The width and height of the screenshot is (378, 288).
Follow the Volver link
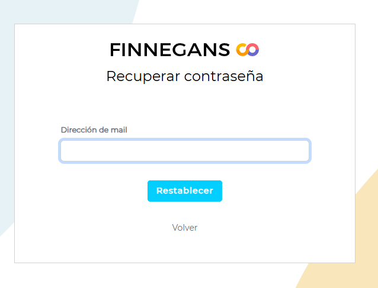(x=184, y=228)
